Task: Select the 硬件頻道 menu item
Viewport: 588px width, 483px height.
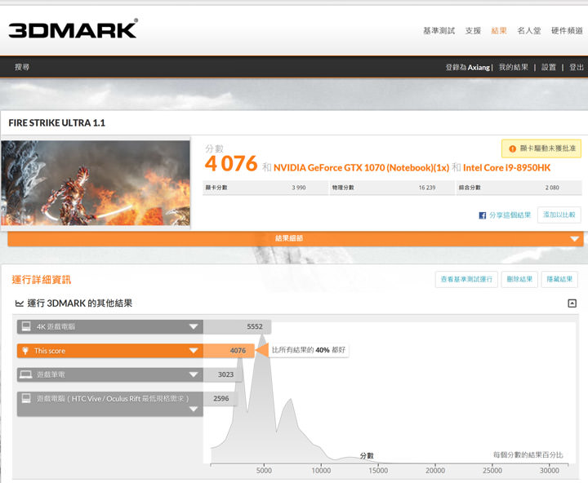Action: pyautogui.click(x=568, y=31)
